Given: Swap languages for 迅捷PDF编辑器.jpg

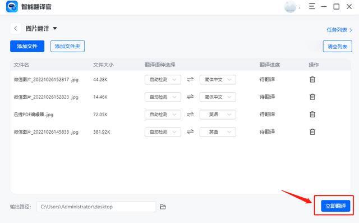Looking at the screenshot, I should click(x=190, y=115).
